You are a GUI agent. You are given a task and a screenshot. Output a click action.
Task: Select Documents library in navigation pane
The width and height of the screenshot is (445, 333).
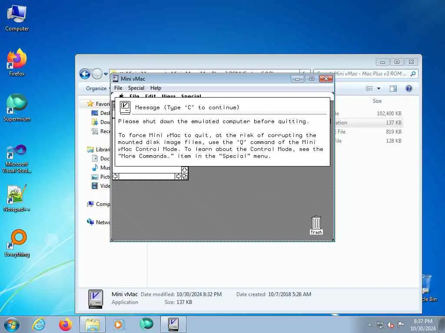(101, 159)
